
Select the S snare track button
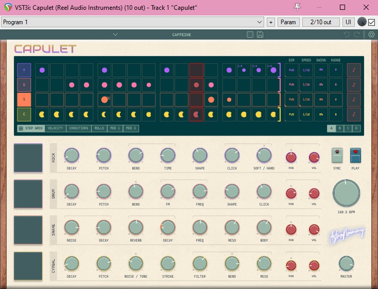24,99
